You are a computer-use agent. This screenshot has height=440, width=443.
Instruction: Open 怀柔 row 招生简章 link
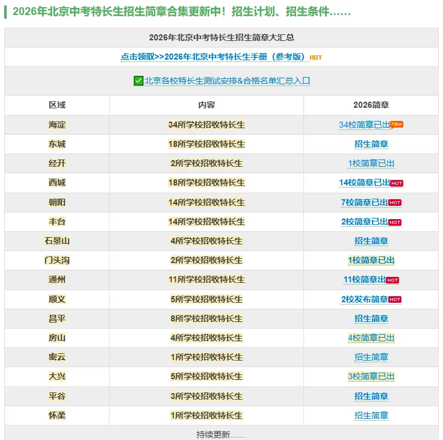tap(371, 416)
